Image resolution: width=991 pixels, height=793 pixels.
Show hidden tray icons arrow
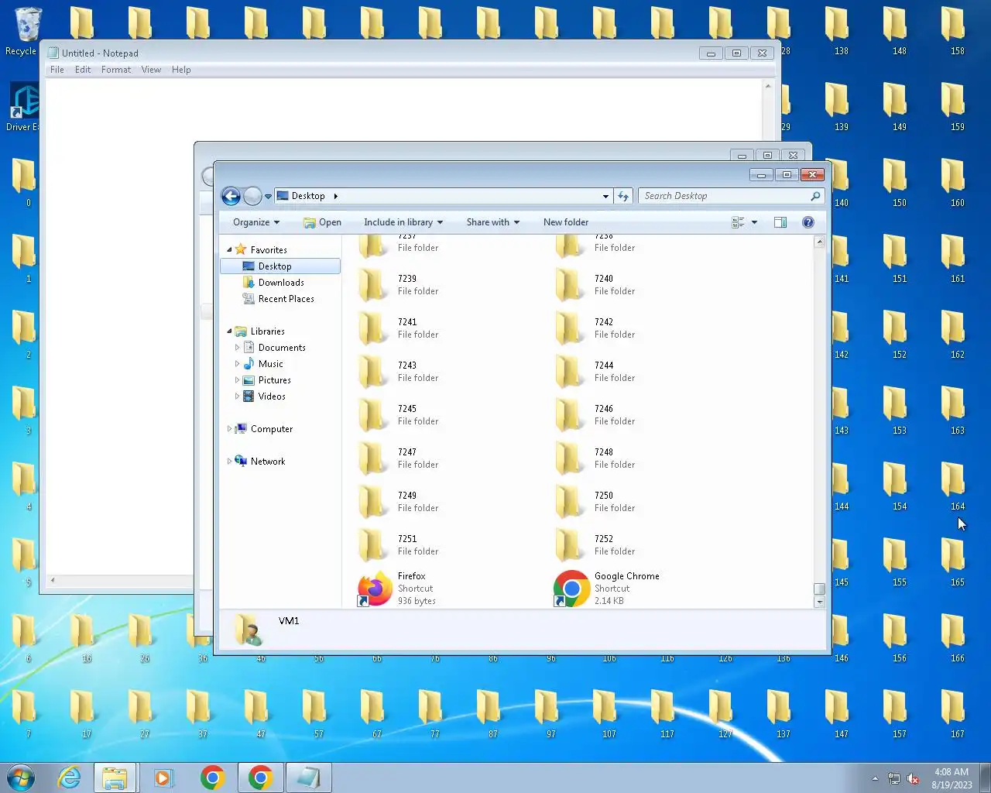pos(875,778)
